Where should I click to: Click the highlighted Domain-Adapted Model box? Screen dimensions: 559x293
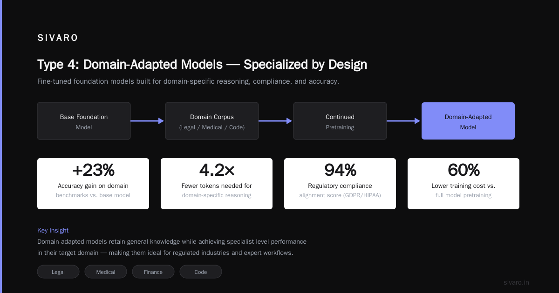pyautogui.click(x=468, y=121)
